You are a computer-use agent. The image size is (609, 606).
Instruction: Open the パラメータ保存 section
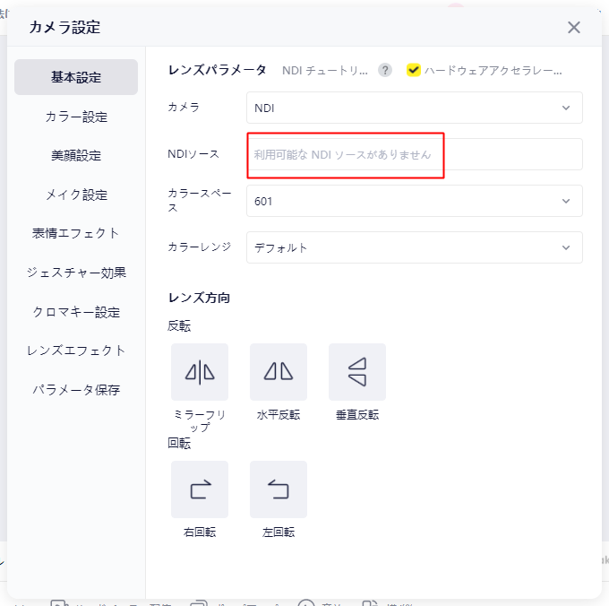click(76, 390)
